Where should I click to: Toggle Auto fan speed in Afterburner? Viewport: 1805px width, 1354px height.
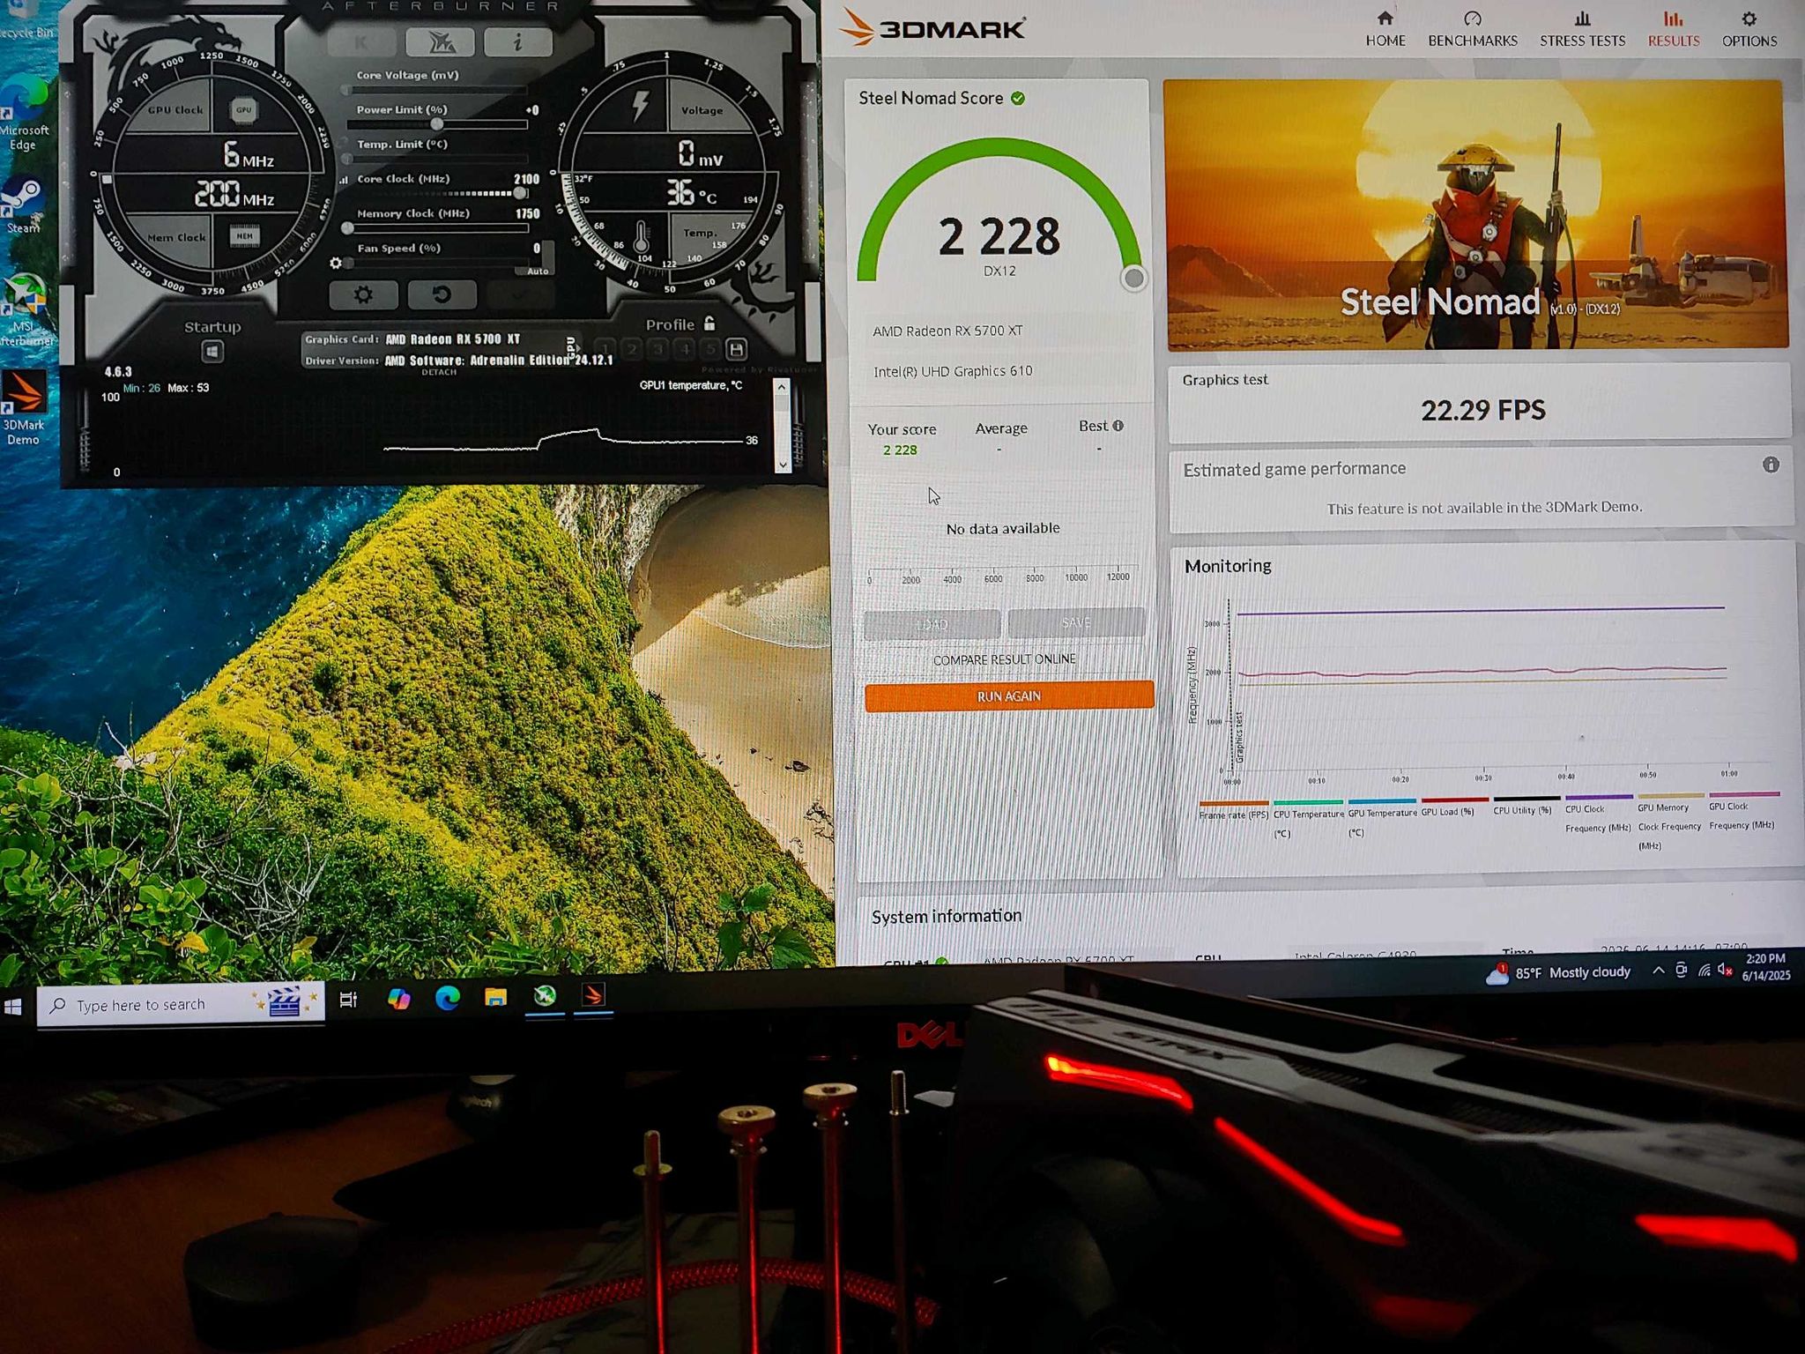point(538,271)
